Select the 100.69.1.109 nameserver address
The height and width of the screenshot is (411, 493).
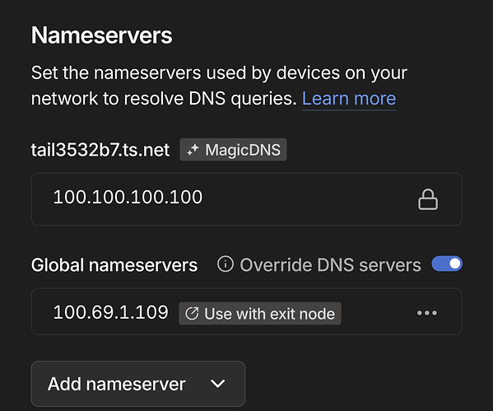[x=110, y=312]
